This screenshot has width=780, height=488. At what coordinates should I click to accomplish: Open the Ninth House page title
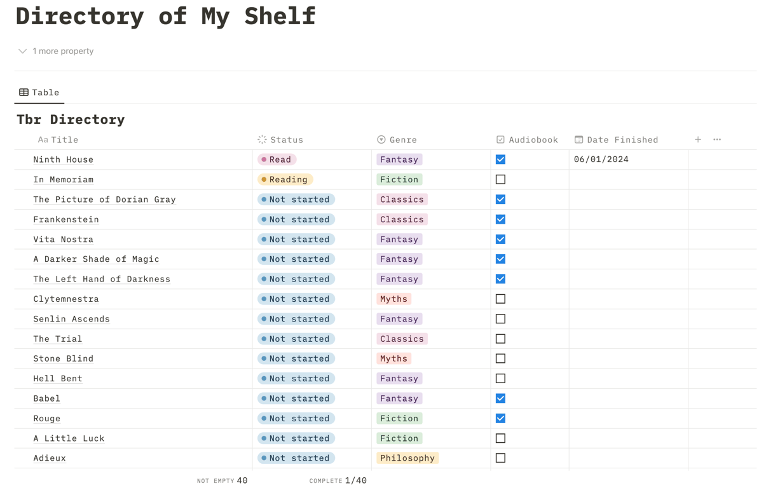pyautogui.click(x=64, y=159)
